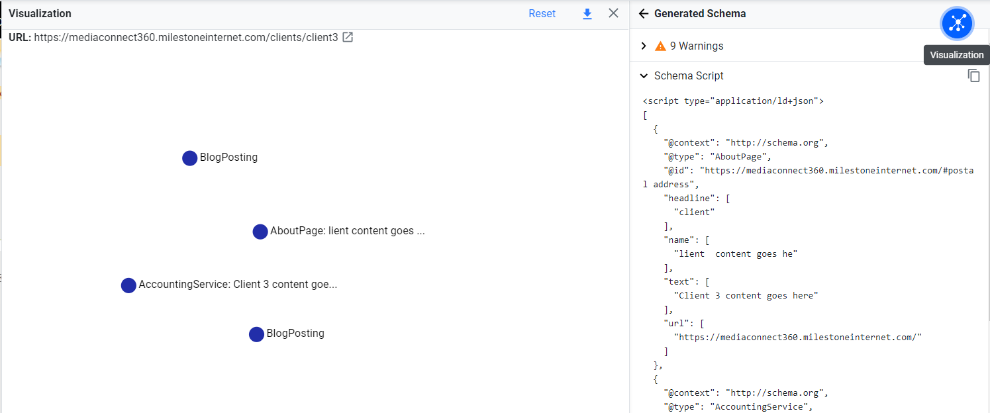990x413 pixels.
Task: Click the upper BlogPosting node label
Action: [x=228, y=158]
